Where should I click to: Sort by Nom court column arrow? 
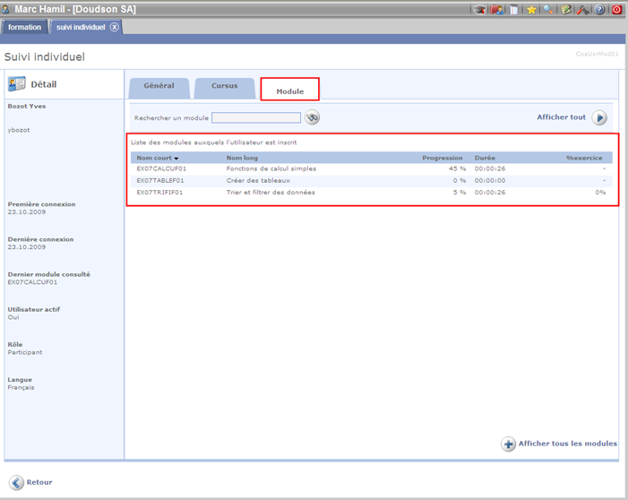[176, 158]
